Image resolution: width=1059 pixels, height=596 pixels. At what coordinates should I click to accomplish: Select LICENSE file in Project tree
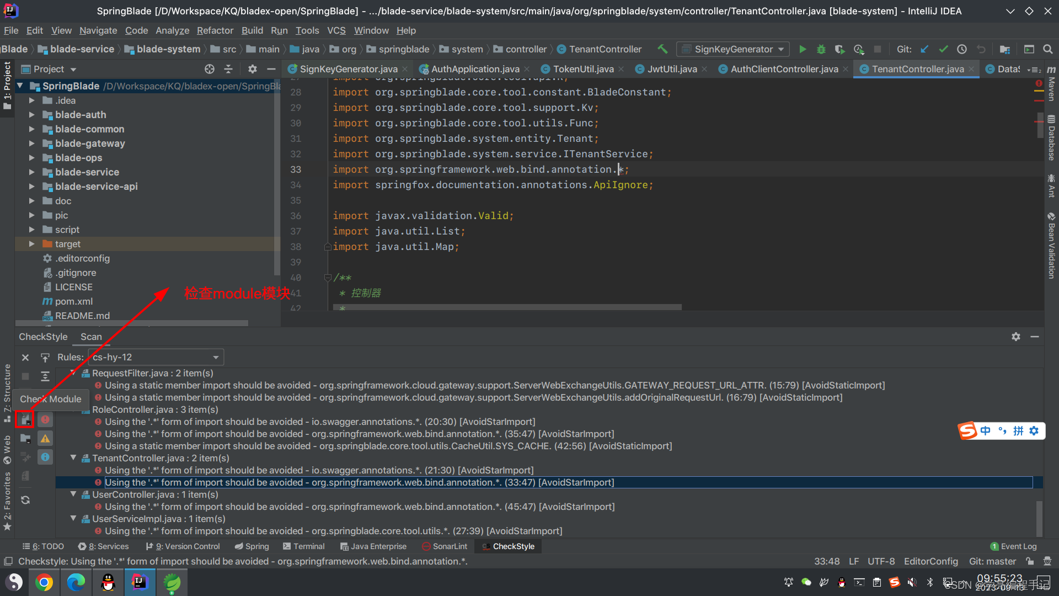(73, 287)
